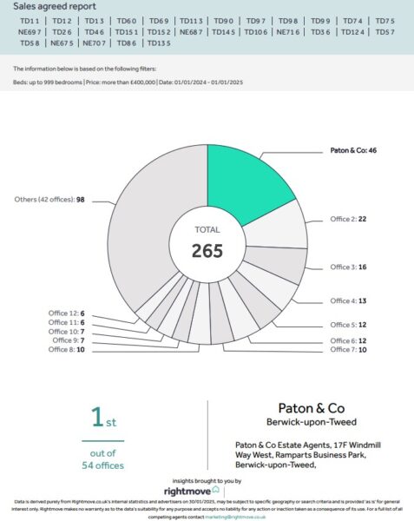Select postcode TD13 5
Viewport: 414px width, 521px height.
click(x=159, y=43)
